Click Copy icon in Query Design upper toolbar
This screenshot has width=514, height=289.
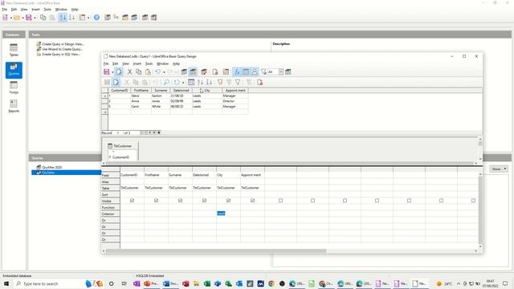[139, 71]
